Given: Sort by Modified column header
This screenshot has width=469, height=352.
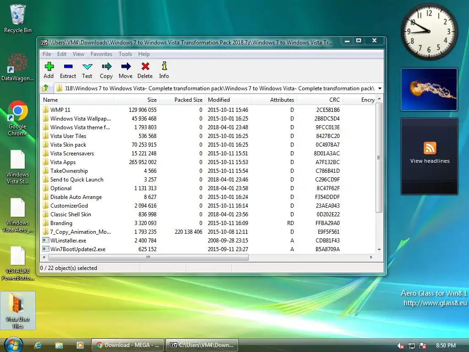Looking at the screenshot, I should click(x=228, y=99).
